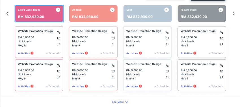Select the At Risk segment header
This screenshot has width=240, height=107.
(93, 14)
